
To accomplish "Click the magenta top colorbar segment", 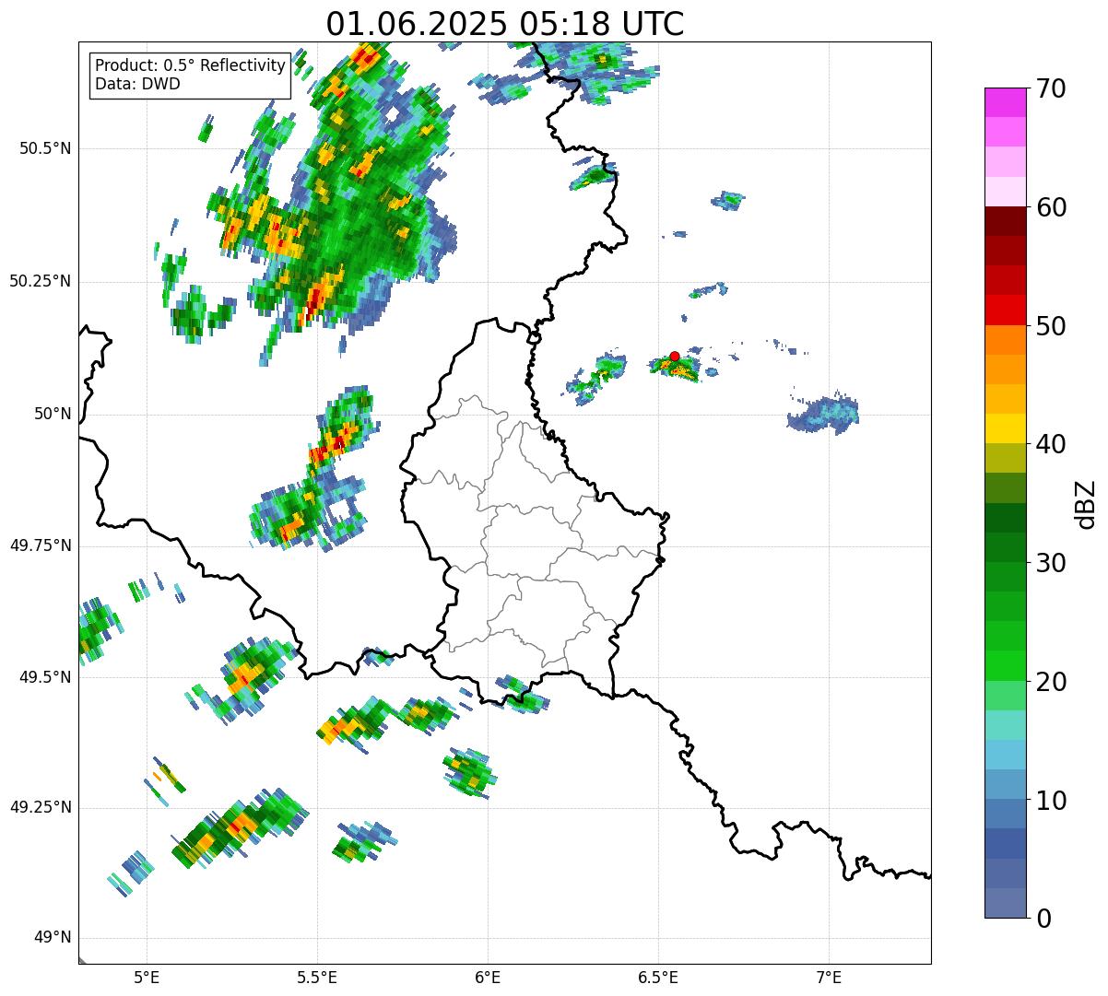I will 1005,102.
